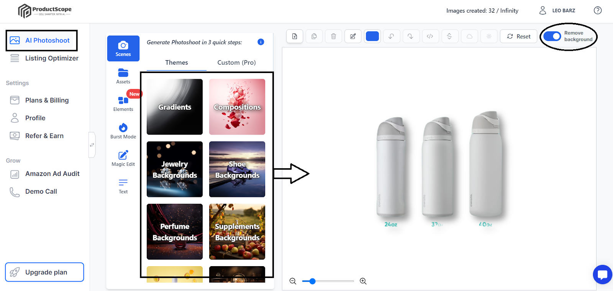
Task: Open the blue color swatch
Action: pos(372,36)
